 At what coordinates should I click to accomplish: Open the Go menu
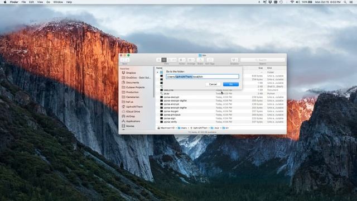[48, 2]
